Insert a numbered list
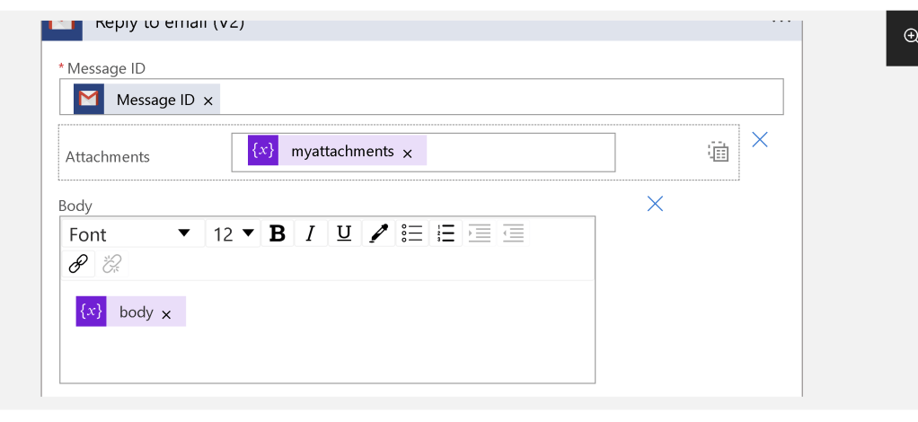 click(446, 233)
